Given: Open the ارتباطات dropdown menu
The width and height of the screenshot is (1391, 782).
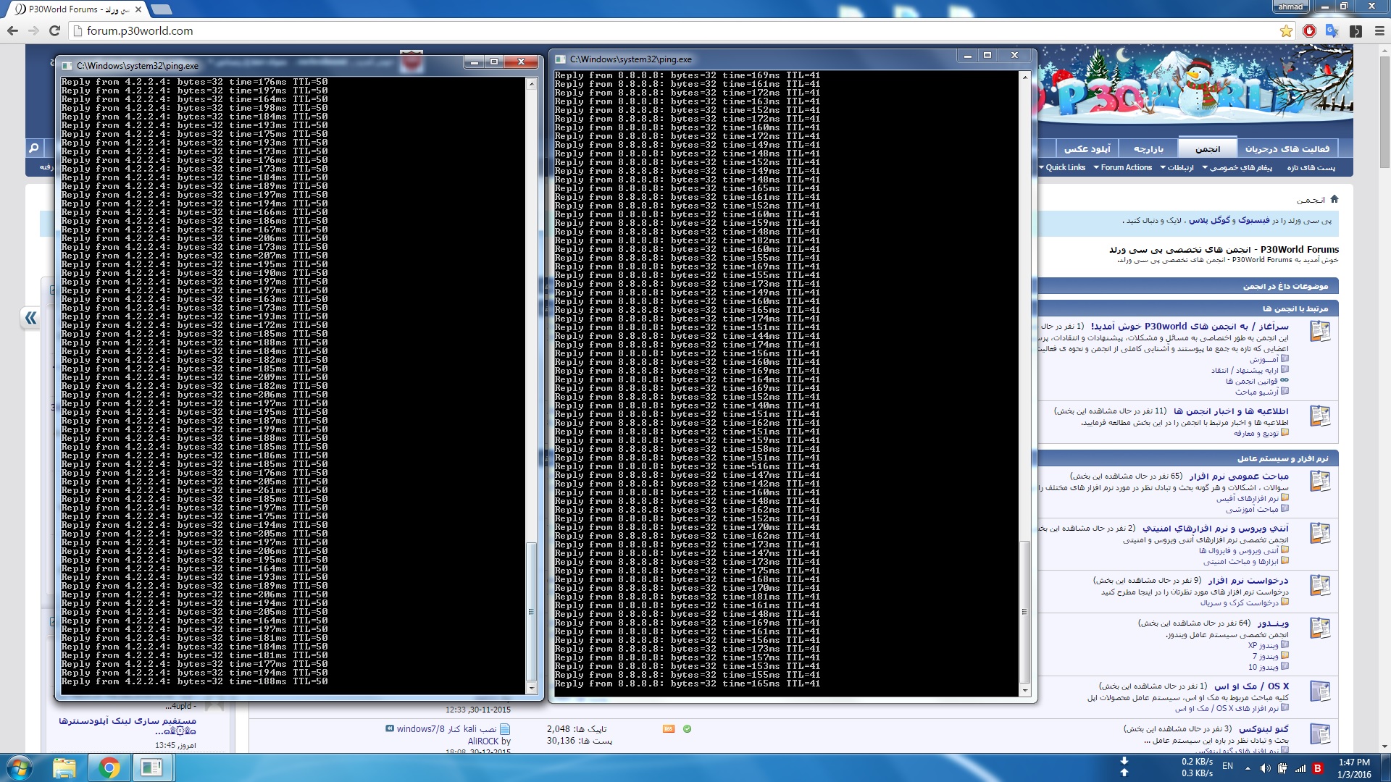Looking at the screenshot, I should (1177, 167).
